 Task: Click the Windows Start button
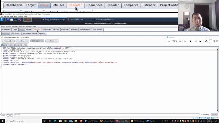[2, 121]
